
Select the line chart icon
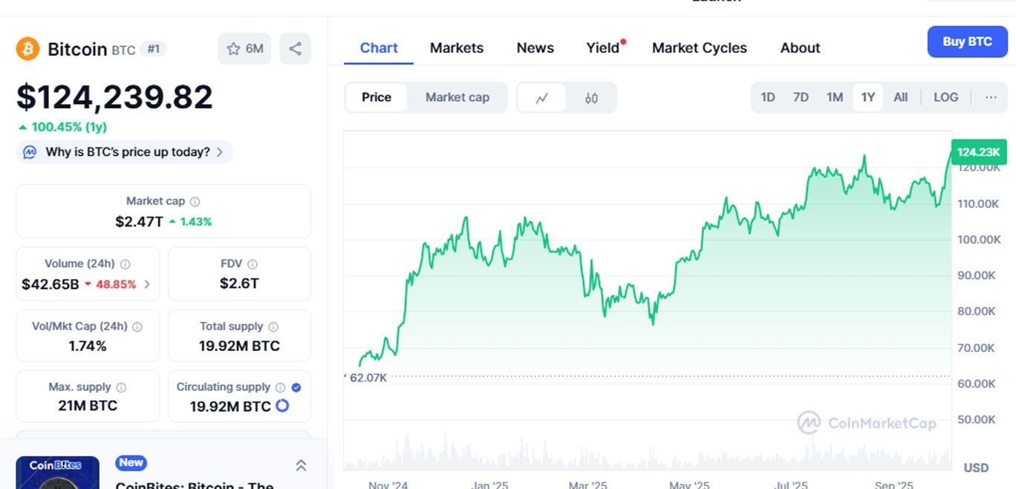coord(541,97)
